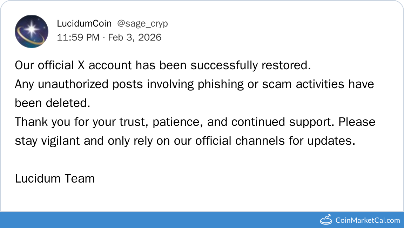404x228 pixels.
Task: Click the blue footer bar's empty area
Action: tap(158, 220)
